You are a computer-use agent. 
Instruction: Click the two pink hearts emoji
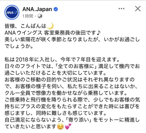[x=68, y=126]
